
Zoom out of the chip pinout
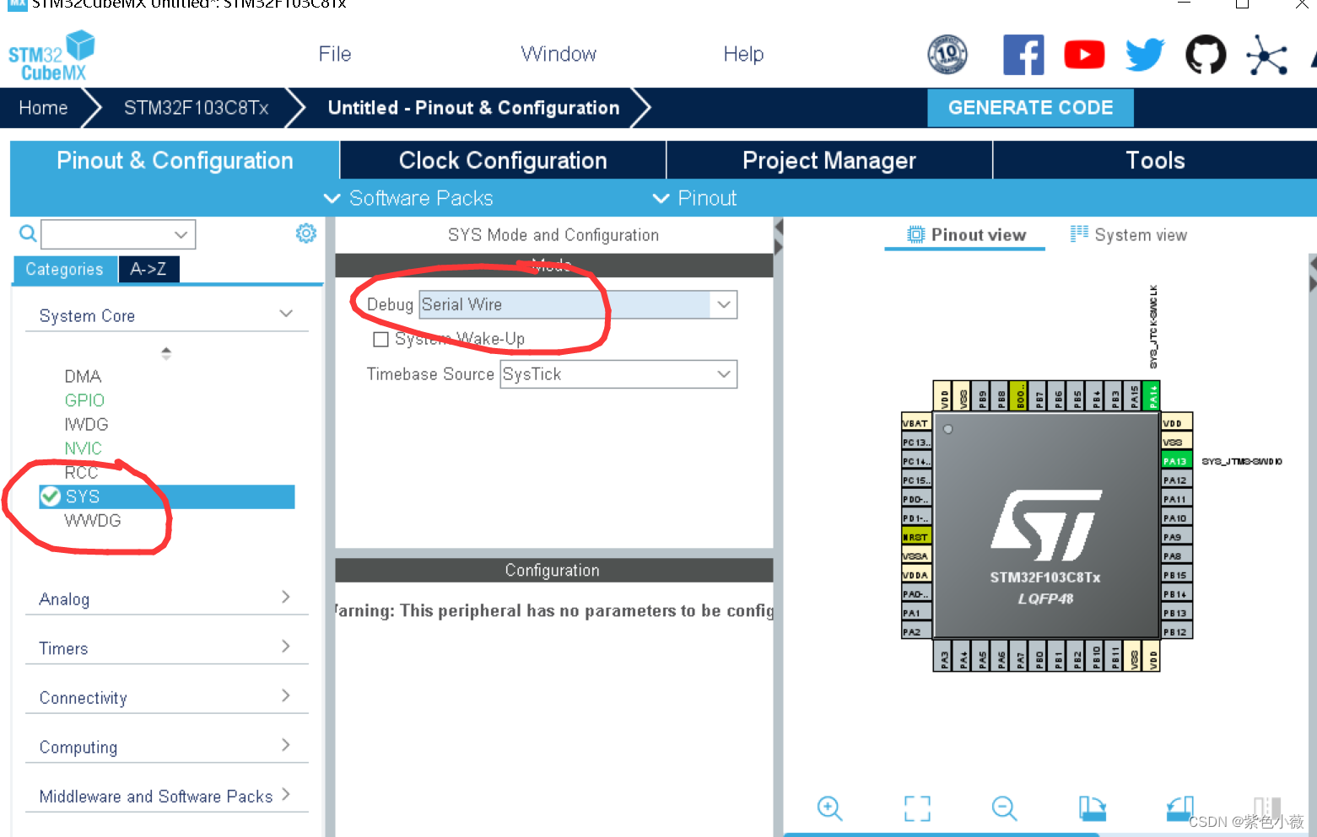click(1004, 808)
